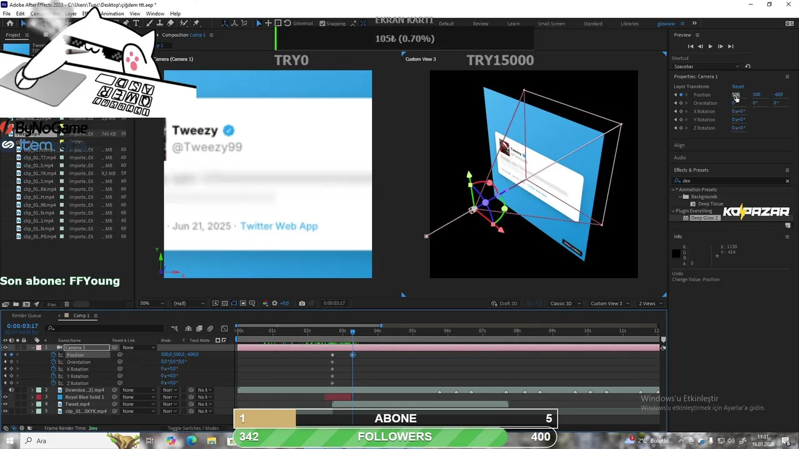
Task: Open the Help menu
Action: pyautogui.click(x=175, y=14)
